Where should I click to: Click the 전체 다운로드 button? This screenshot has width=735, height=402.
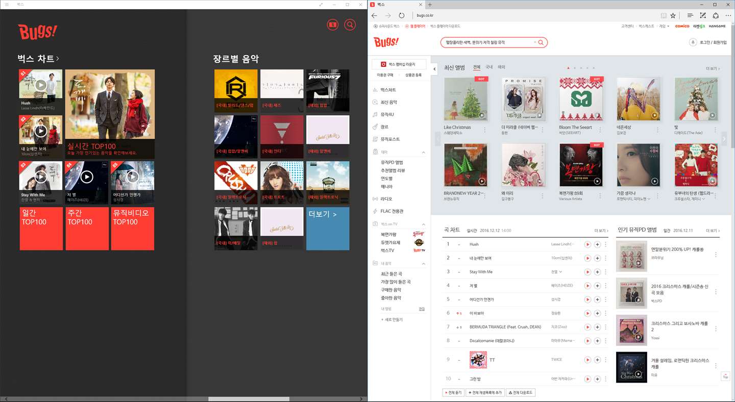click(520, 392)
